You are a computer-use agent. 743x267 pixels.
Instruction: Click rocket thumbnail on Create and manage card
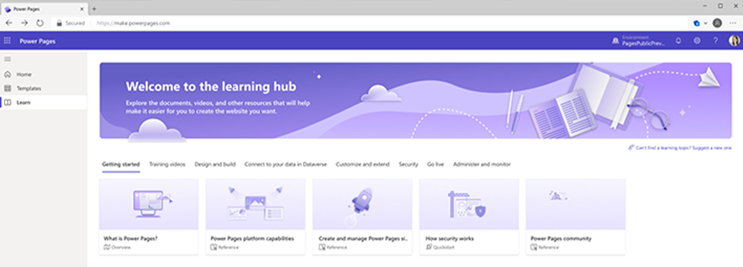362,205
